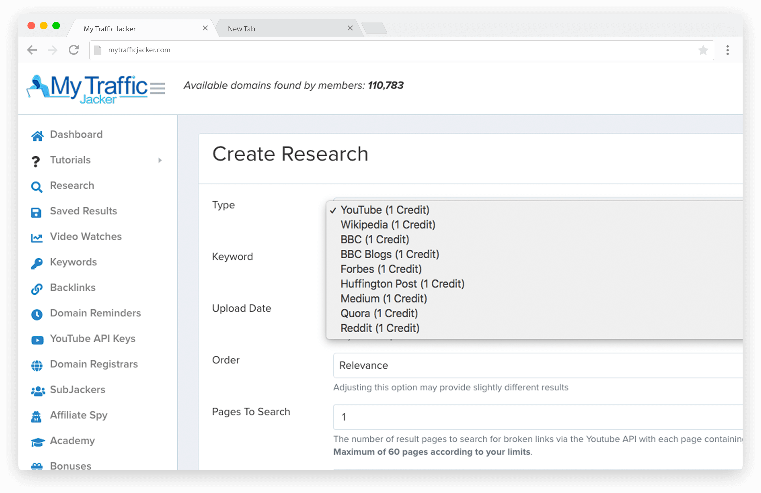Go to the Research page link

click(x=72, y=186)
